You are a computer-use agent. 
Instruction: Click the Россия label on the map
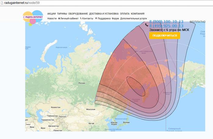pyautogui.click(x=82, y=83)
